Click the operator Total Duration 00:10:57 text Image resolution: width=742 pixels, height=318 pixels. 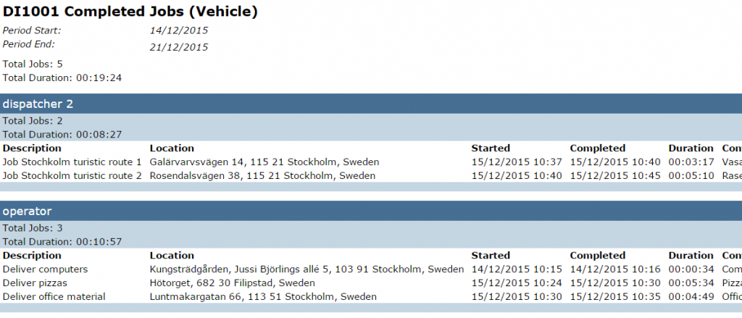(62, 241)
